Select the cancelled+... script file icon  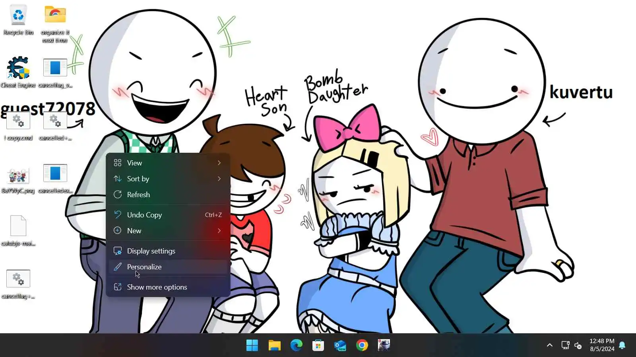coord(55,120)
